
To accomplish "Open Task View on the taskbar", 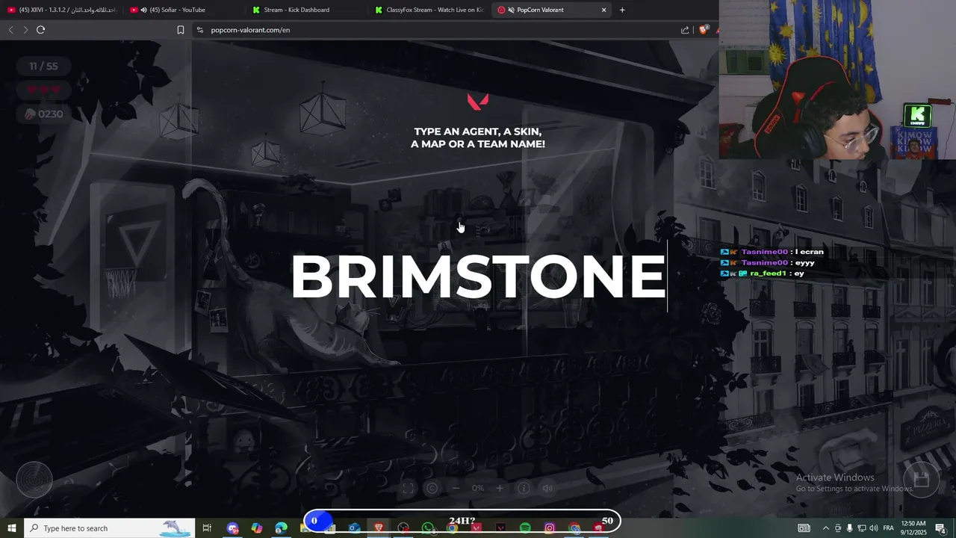I will tap(207, 528).
